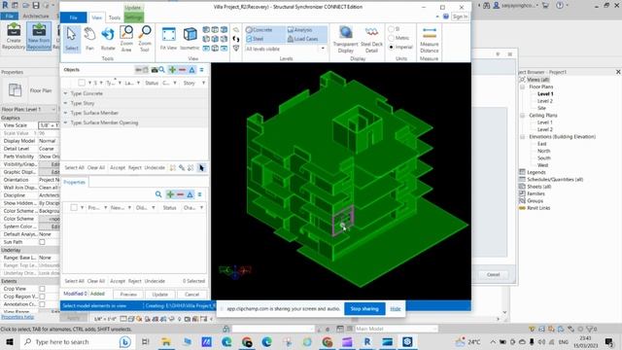Open Story column filter dropdown in Objects
622x350 pixels.
click(203, 83)
